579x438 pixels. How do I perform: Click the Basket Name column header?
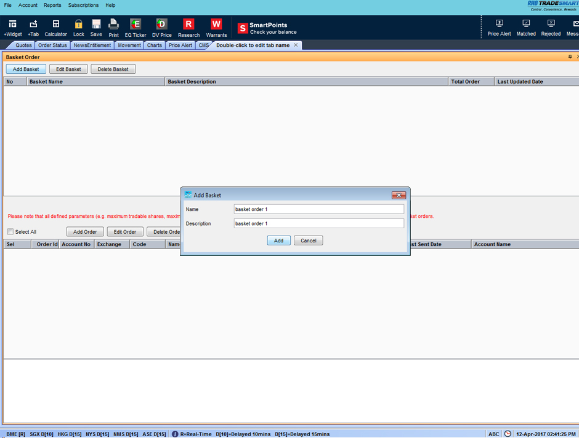pyautogui.click(x=95, y=81)
